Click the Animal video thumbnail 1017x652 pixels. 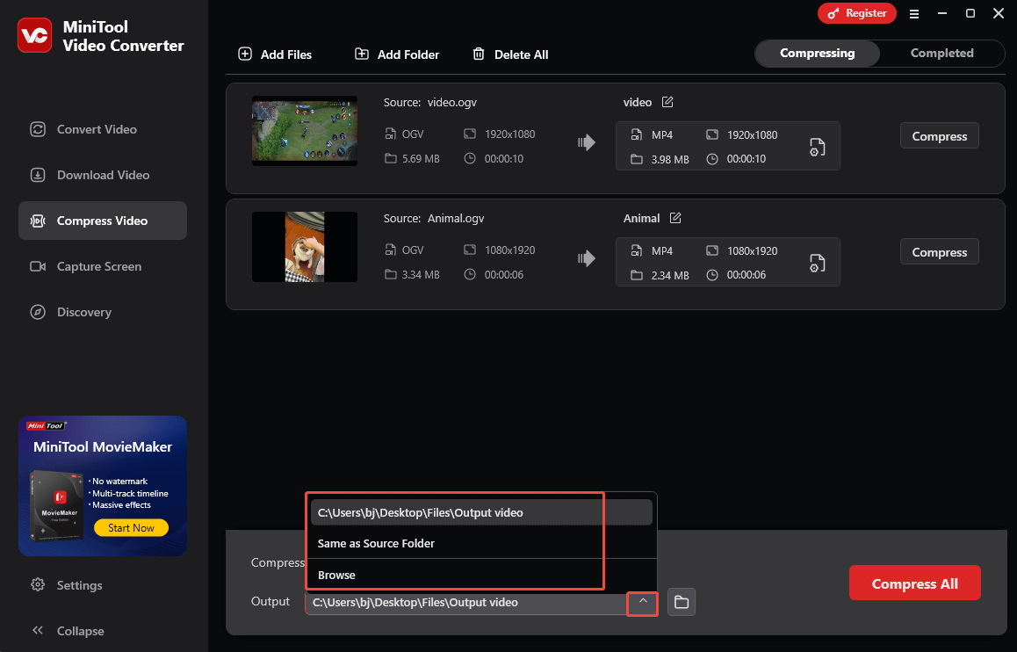(305, 247)
